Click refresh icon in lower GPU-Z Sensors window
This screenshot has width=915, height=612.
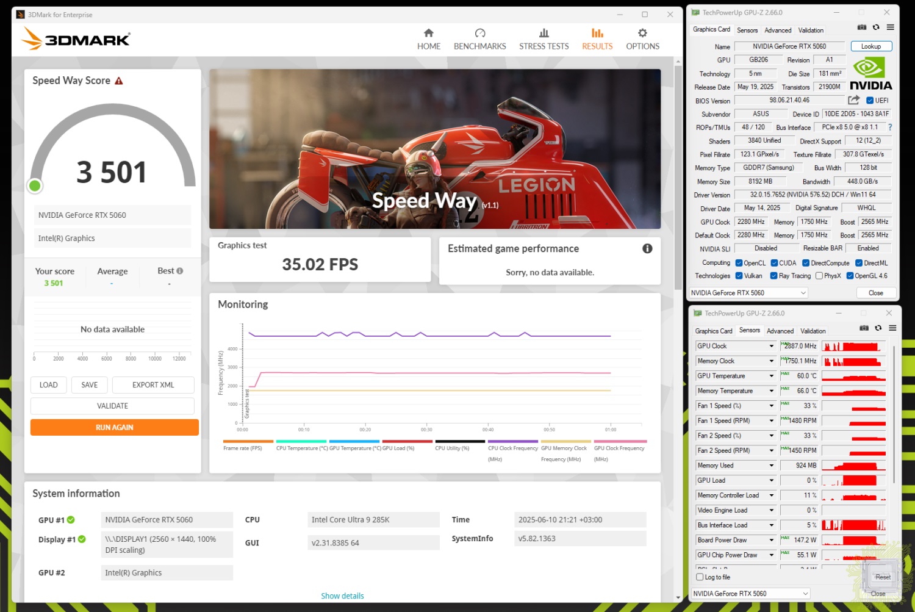pos(878,328)
